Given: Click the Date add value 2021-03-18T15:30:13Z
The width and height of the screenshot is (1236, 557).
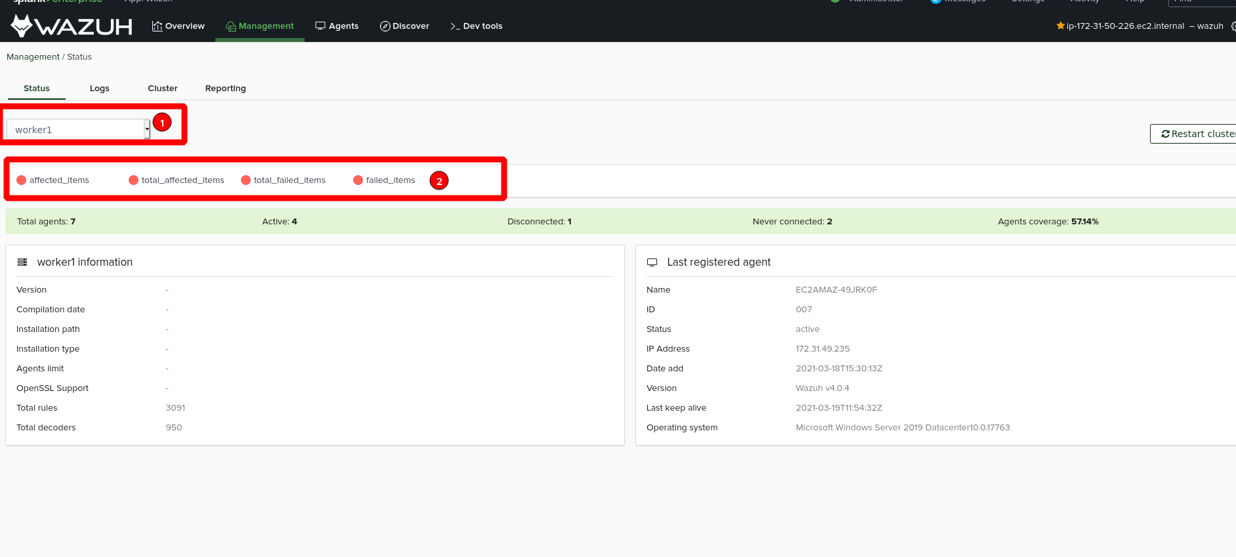Looking at the screenshot, I should 839,369.
